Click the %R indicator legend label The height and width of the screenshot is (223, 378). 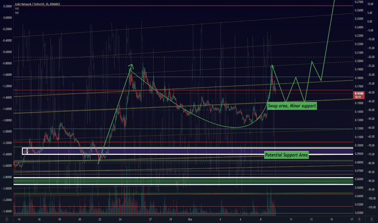tap(17, 13)
